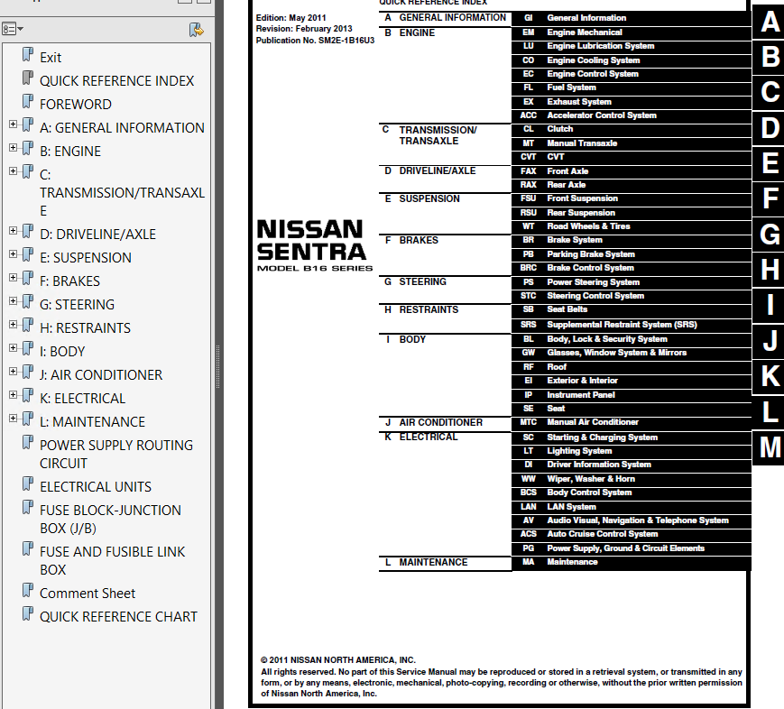Click bookmark icon beside E: SUSPENSION
Image resolution: width=784 pixels, height=709 pixels.
point(28,255)
